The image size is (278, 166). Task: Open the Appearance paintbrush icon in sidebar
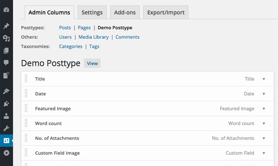click(x=6, y=91)
